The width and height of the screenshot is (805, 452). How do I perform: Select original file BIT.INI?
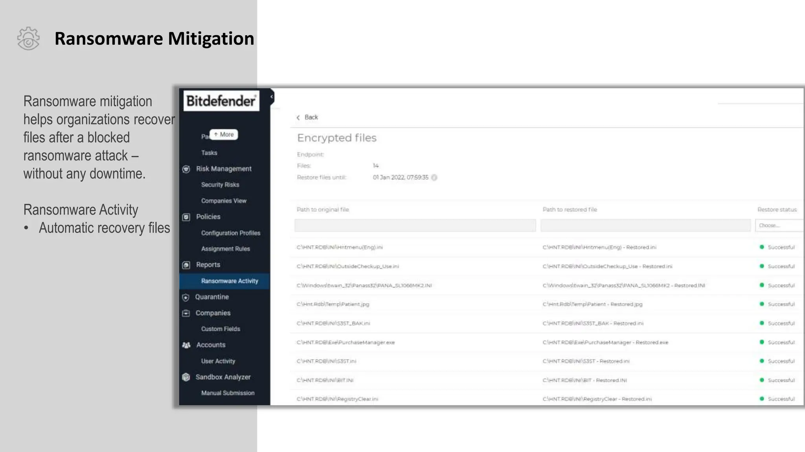pyautogui.click(x=325, y=381)
